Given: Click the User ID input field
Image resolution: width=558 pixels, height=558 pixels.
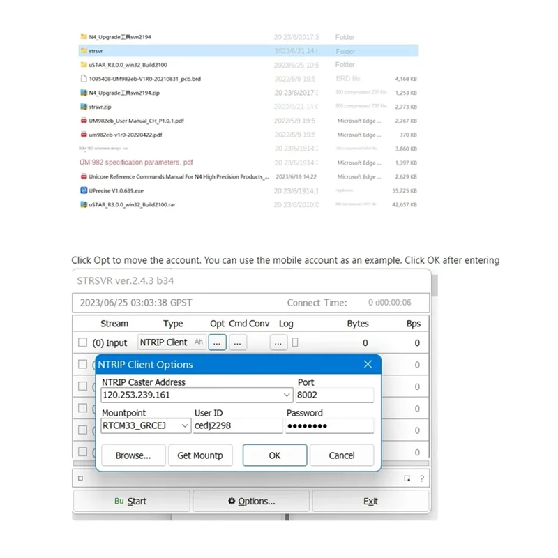Looking at the screenshot, I should click(x=238, y=425).
